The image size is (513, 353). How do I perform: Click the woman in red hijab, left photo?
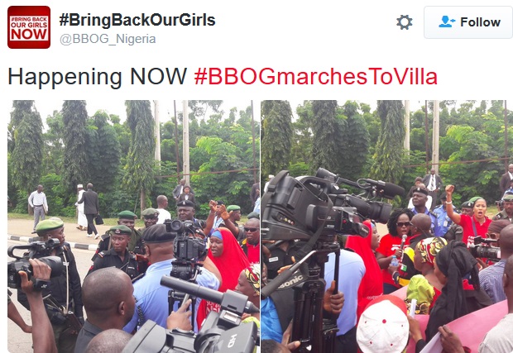click(x=226, y=258)
